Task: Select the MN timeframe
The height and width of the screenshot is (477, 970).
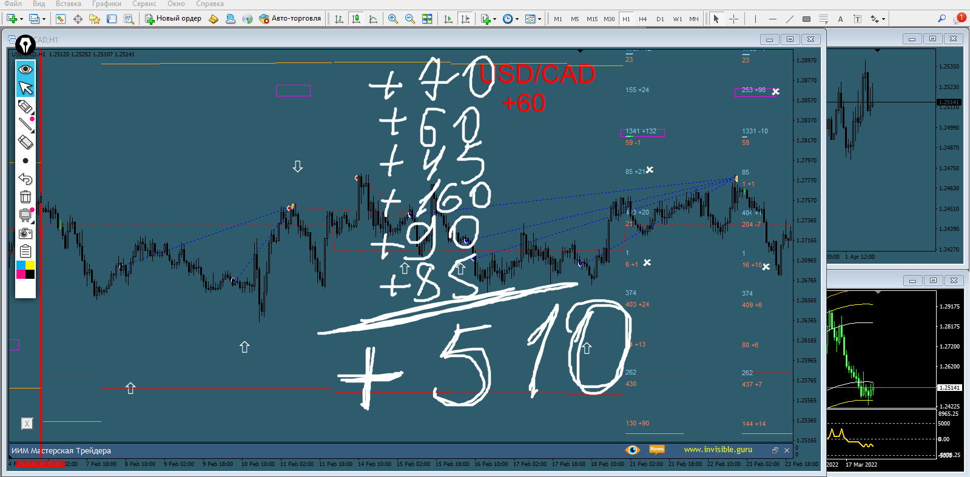Action: click(694, 19)
